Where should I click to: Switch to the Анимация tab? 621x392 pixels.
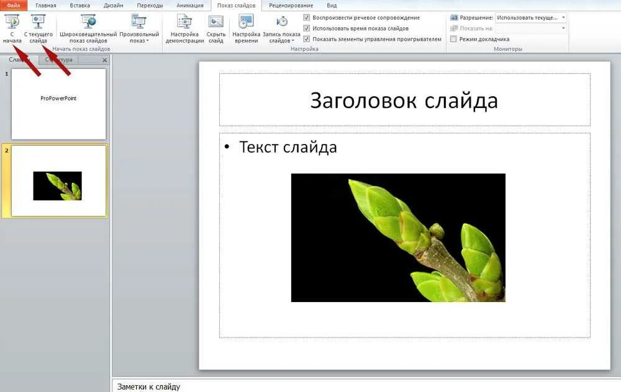(189, 6)
